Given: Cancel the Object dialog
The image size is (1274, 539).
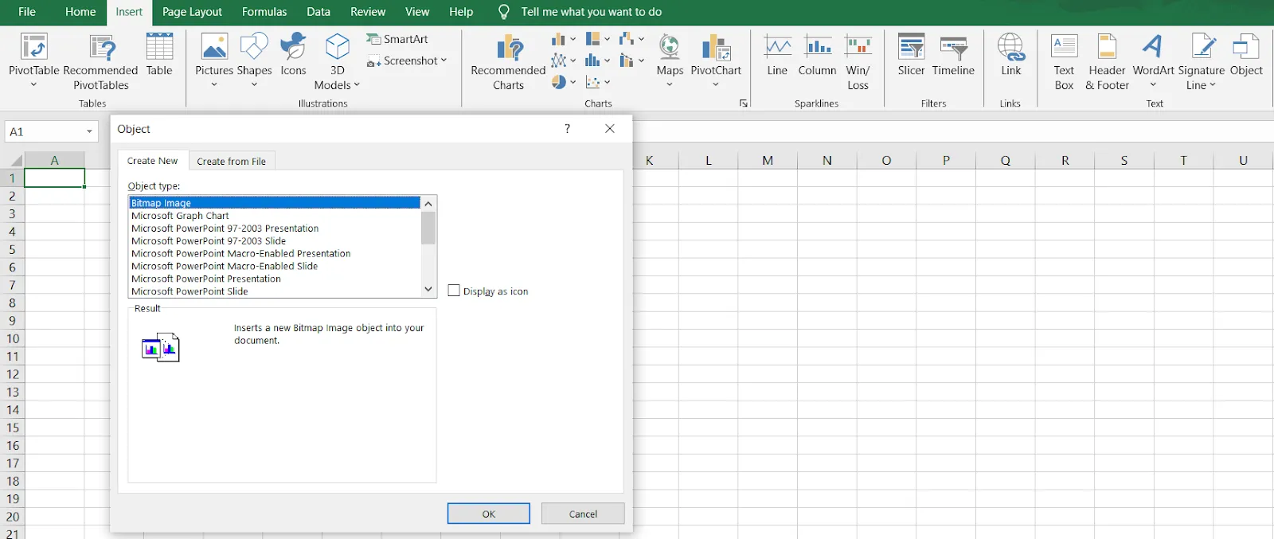Looking at the screenshot, I should coord(583,514).
